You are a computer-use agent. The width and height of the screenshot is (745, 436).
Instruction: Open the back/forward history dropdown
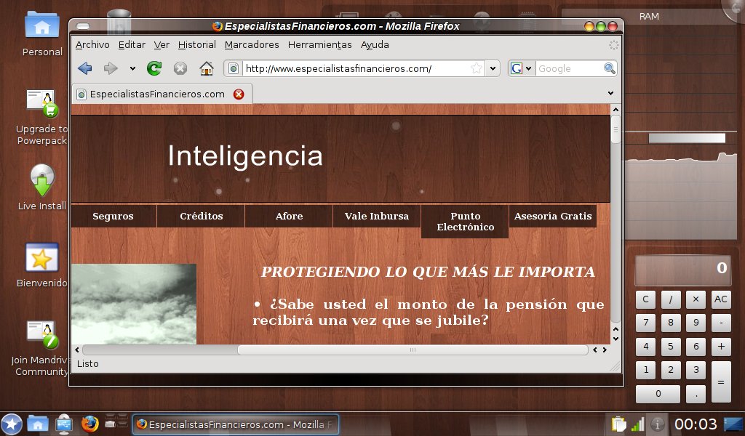132,69
